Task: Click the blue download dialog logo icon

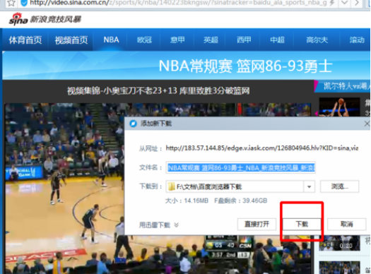Action: 134,123
